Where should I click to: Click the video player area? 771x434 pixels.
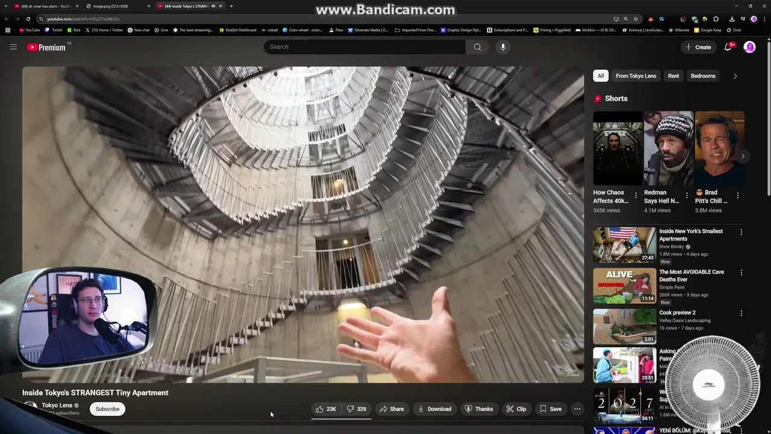(x=303, y=224)
